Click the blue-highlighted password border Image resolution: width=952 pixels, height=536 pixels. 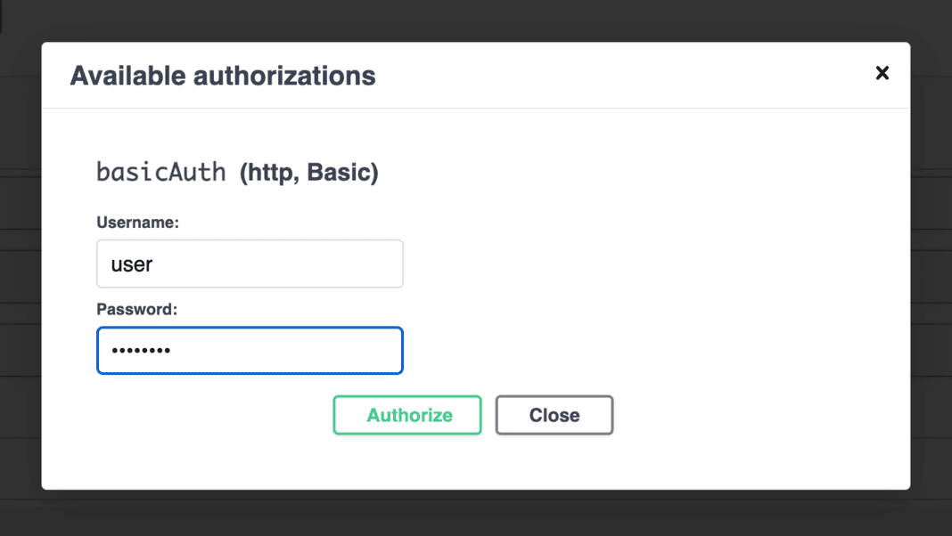tap(250, 329)
